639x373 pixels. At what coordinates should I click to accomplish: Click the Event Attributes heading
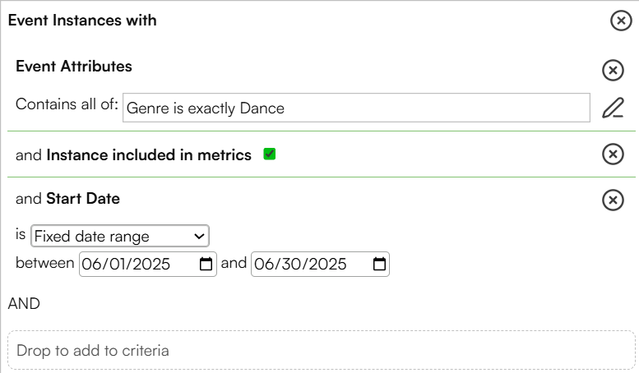pos(74,66)
